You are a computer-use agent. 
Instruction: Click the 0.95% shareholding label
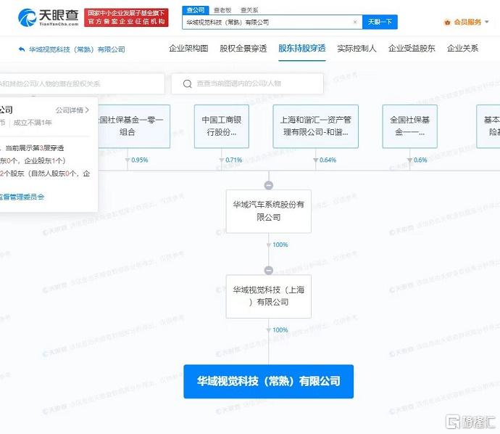point(140,160)
